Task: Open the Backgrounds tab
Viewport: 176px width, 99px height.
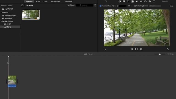Action: [56, 1]
